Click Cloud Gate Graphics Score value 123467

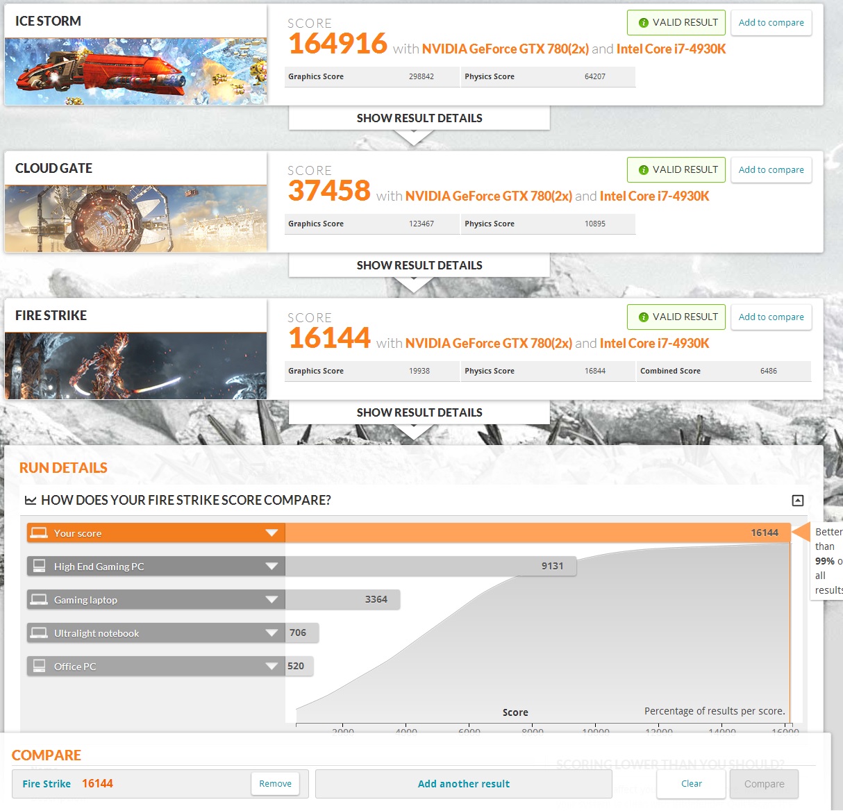click(x=421, y=224)
